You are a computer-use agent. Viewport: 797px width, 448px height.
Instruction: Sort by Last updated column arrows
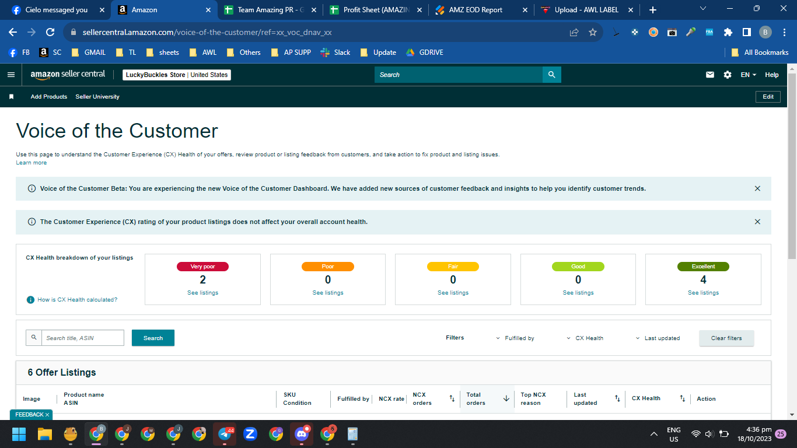[617, 398]
